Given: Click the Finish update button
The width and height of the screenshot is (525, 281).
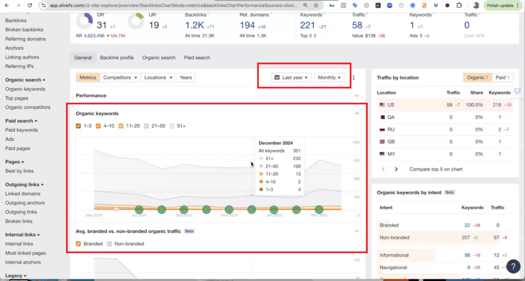Looking at the screenshot, I should coord(502,5).
